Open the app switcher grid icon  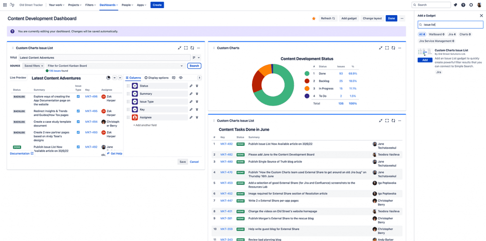click(x=5, y=5)
